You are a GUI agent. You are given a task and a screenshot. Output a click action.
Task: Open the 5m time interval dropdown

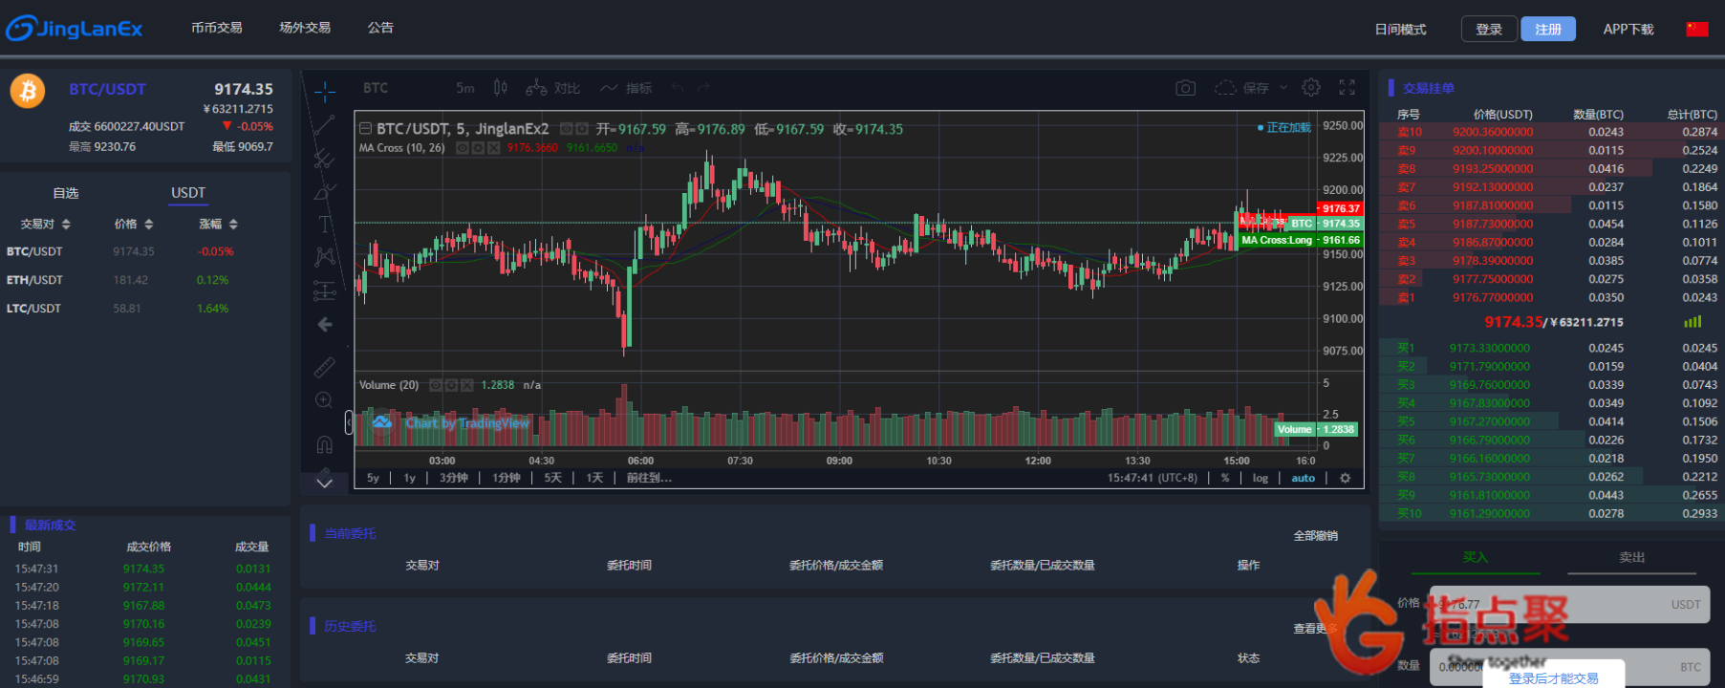pos(465,88)
